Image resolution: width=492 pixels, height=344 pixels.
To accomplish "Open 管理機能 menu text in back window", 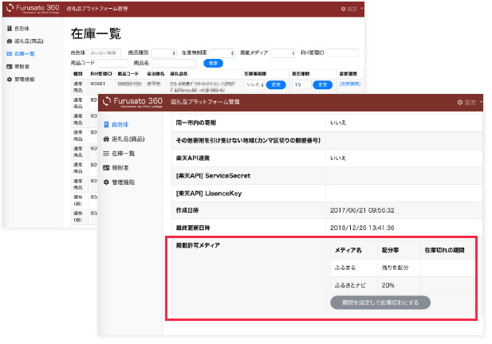I will point(25,80).
